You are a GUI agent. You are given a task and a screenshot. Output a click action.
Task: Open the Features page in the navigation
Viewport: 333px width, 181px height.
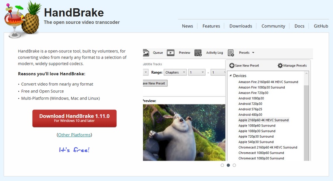coord(211,26)
